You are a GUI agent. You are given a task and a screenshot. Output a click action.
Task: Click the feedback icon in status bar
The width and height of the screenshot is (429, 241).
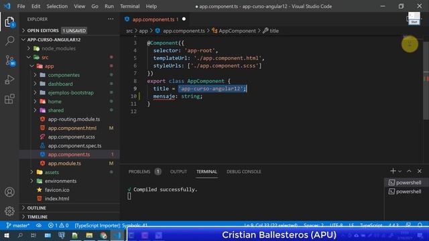(408, 225)
